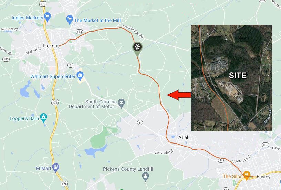Click the Farrs Bridge Rd label
Image resolution: width=281 pixels, height=190 pixels.
point(133,32)
